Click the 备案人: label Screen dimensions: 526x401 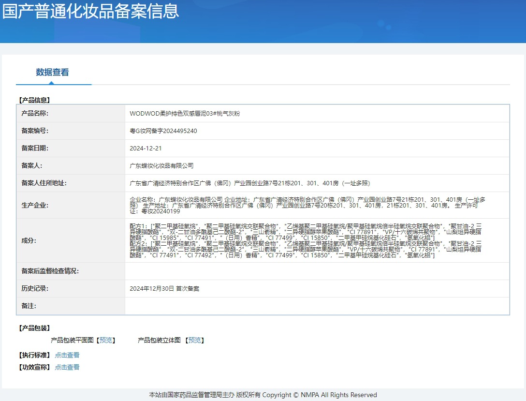click(x=32, y=166)
